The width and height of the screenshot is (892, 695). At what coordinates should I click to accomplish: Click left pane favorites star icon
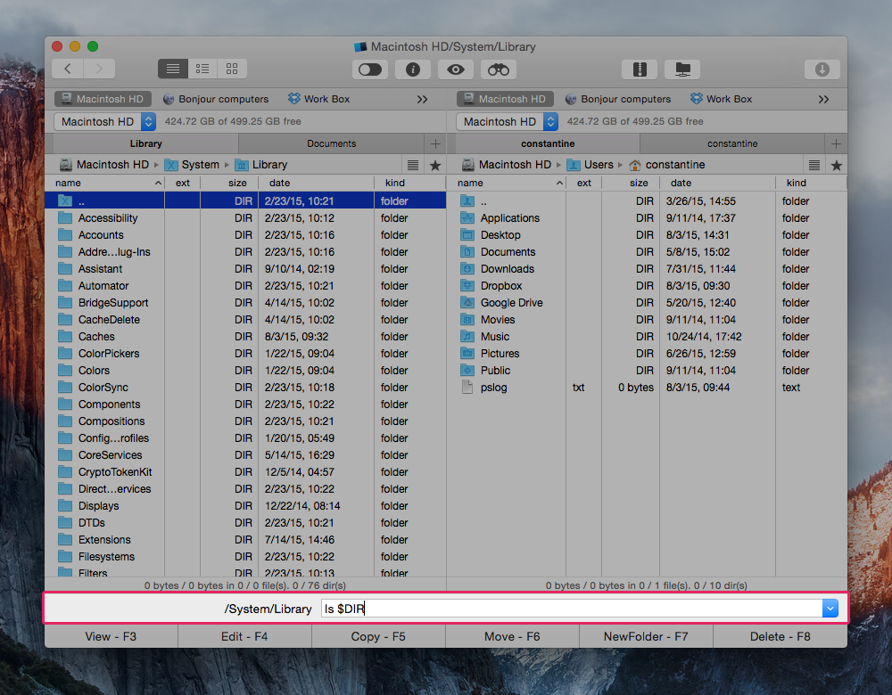pos(435,166)
